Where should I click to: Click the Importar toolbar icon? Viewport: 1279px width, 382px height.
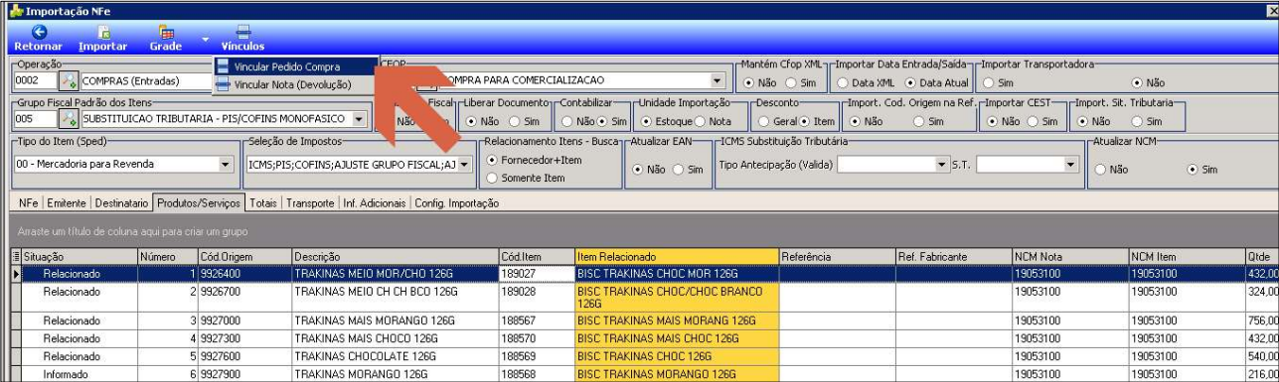[x=101, y=31]
